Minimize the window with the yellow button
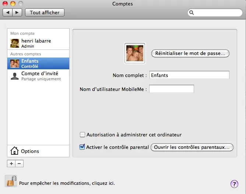The width and height of the screenshot is (246, 194). [x=13, y=3]
